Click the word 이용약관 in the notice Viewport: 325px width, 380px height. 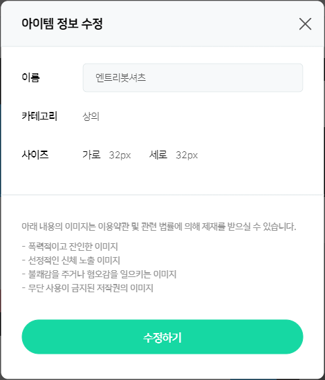[113, 227]
